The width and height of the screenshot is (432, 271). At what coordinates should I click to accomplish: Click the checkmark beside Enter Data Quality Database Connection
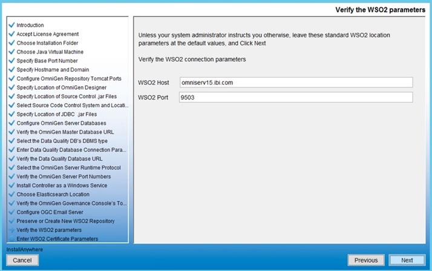click(x=11, y=150)
